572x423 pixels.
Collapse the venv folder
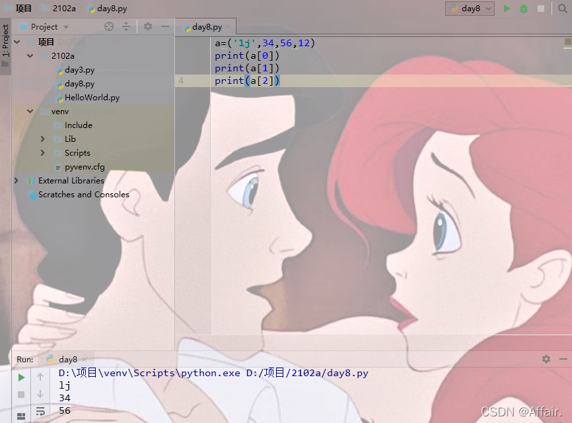(x=30, y=111)
